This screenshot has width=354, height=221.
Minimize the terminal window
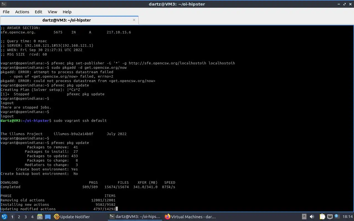(x=339, y=4)
